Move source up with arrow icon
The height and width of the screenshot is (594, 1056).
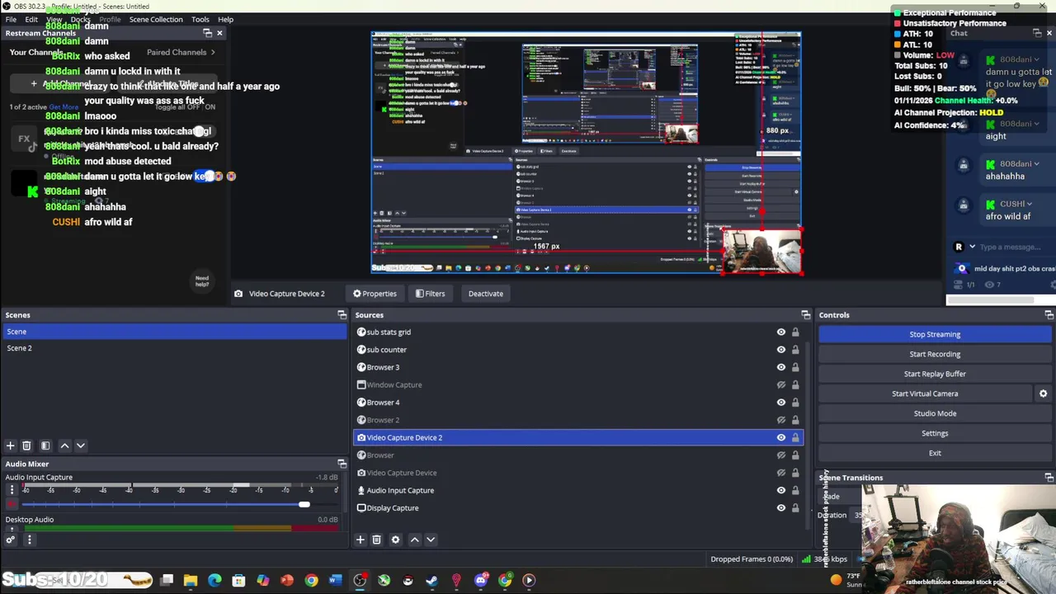click(x=414, y=540)
